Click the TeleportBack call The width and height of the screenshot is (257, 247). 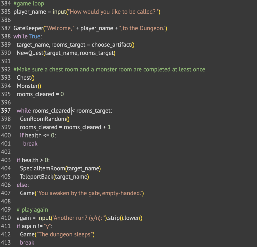37,177
